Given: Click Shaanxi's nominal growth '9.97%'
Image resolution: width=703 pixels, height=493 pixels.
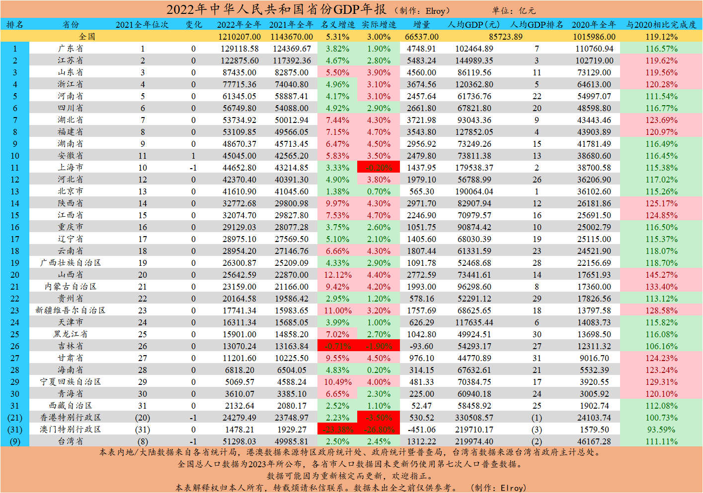Looking at the screenshot, I should pos(337,203).
